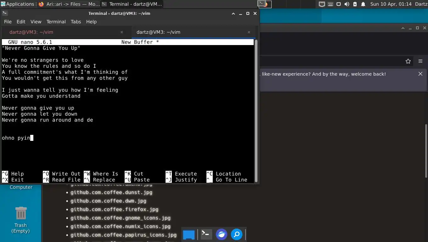Open the Edit menu in Terminal

click(x=21, y=22)
